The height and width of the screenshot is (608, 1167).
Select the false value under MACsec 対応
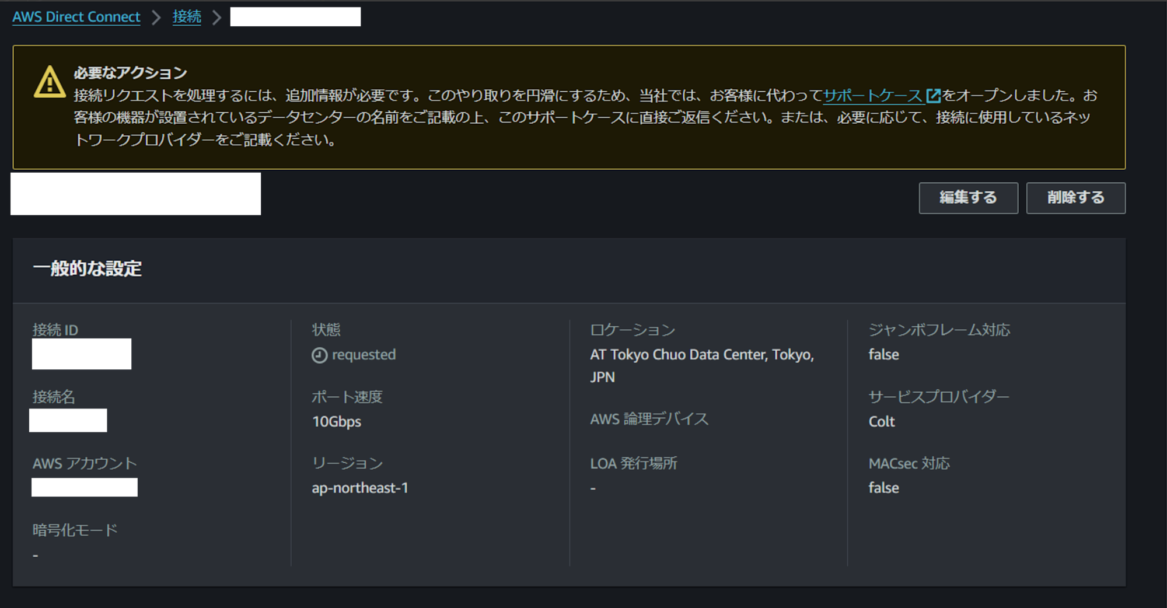coord(883,488)
